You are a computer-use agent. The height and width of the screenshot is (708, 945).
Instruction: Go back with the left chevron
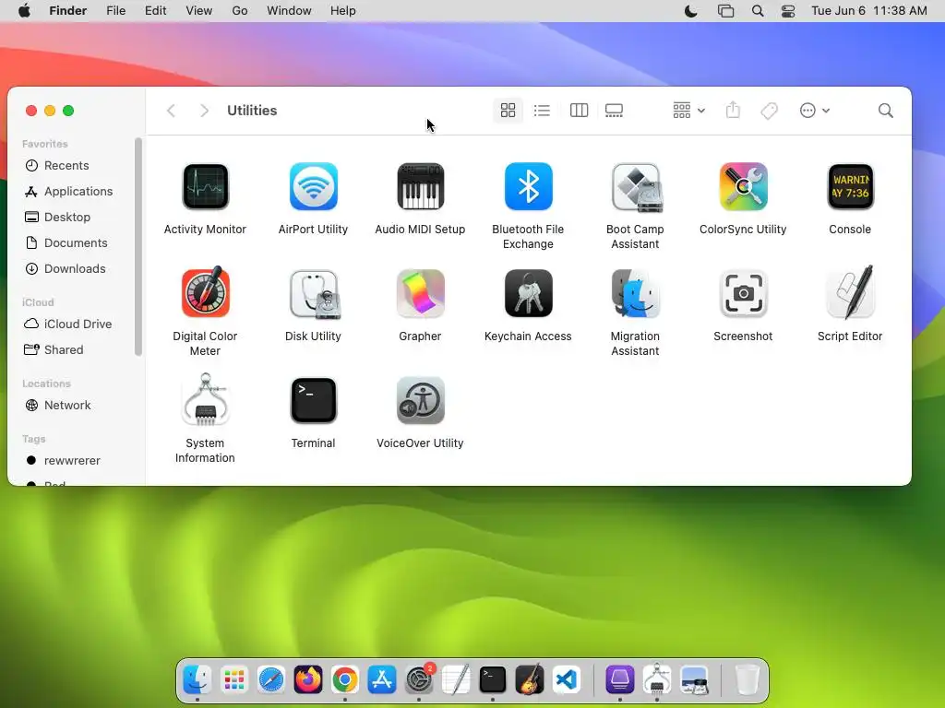click(x=171, y=111)
